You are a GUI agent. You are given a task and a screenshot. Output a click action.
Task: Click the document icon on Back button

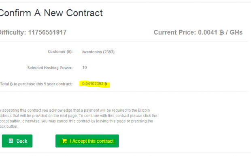[x=11, y=141]
